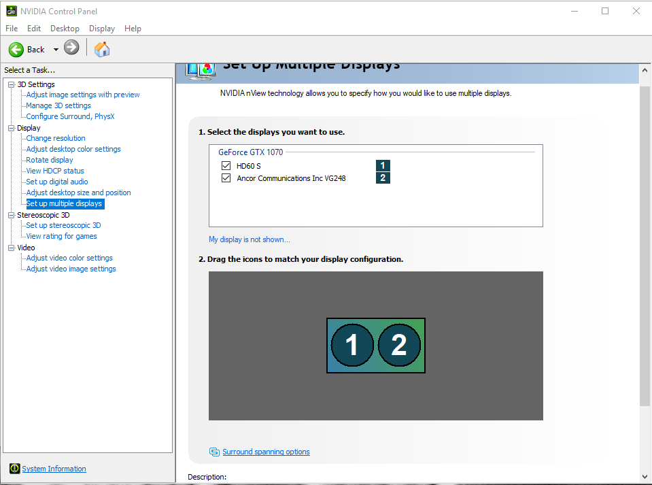Collapse the Stereoscopic 3D tree node
This screenshot has height=485, width=652.
pyautogui.click(x=12, y=215)
